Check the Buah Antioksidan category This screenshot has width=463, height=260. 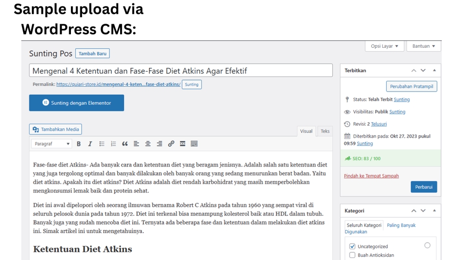(x=352, y=255)
